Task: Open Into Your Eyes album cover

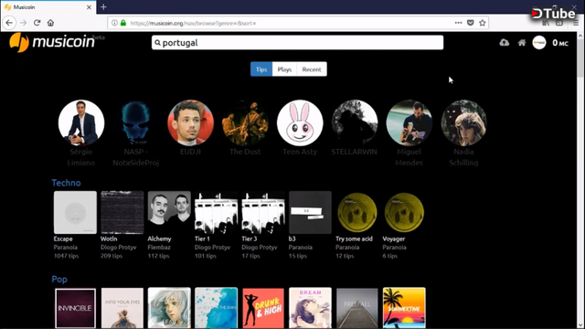Action: (122, 308)
